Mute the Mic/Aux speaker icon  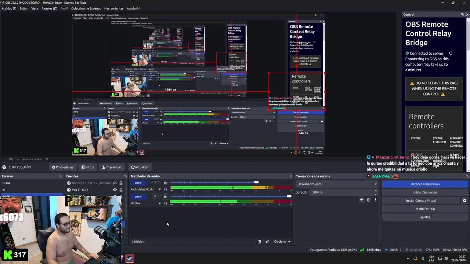coord(166,197)
